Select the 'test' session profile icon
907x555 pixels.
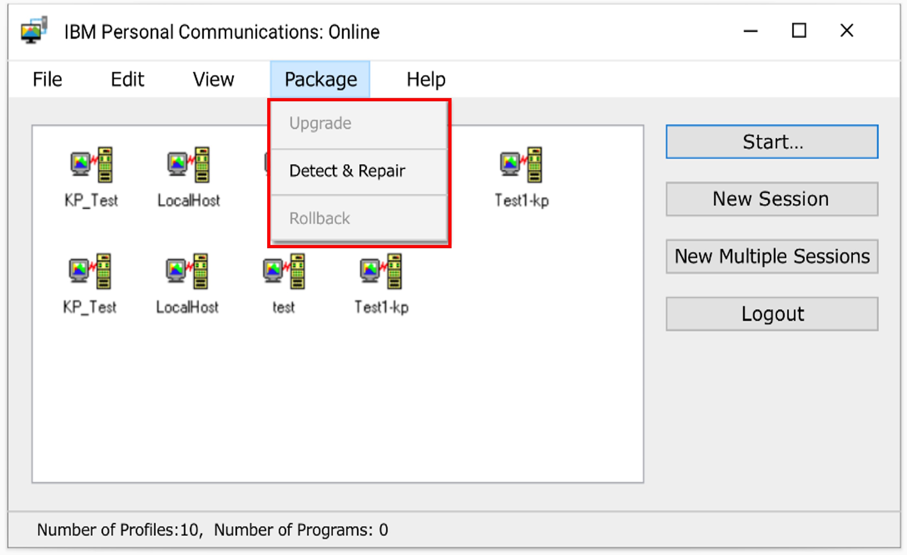click(283, 272)
